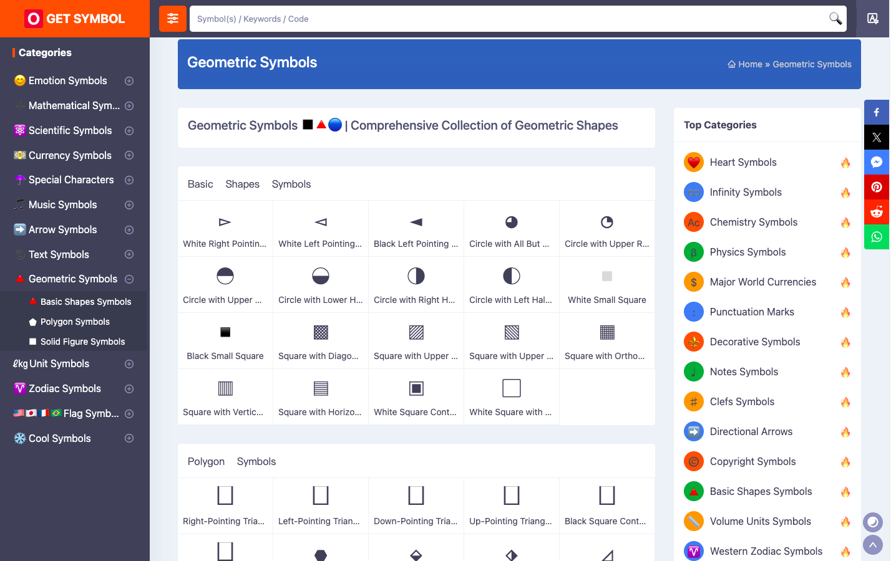
Task: Expand the Arrow Symbols category
Action: (129, 230)
